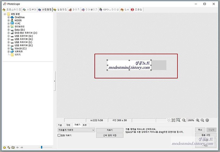Switch to the 사진뷰어 tab

point(30,9)
